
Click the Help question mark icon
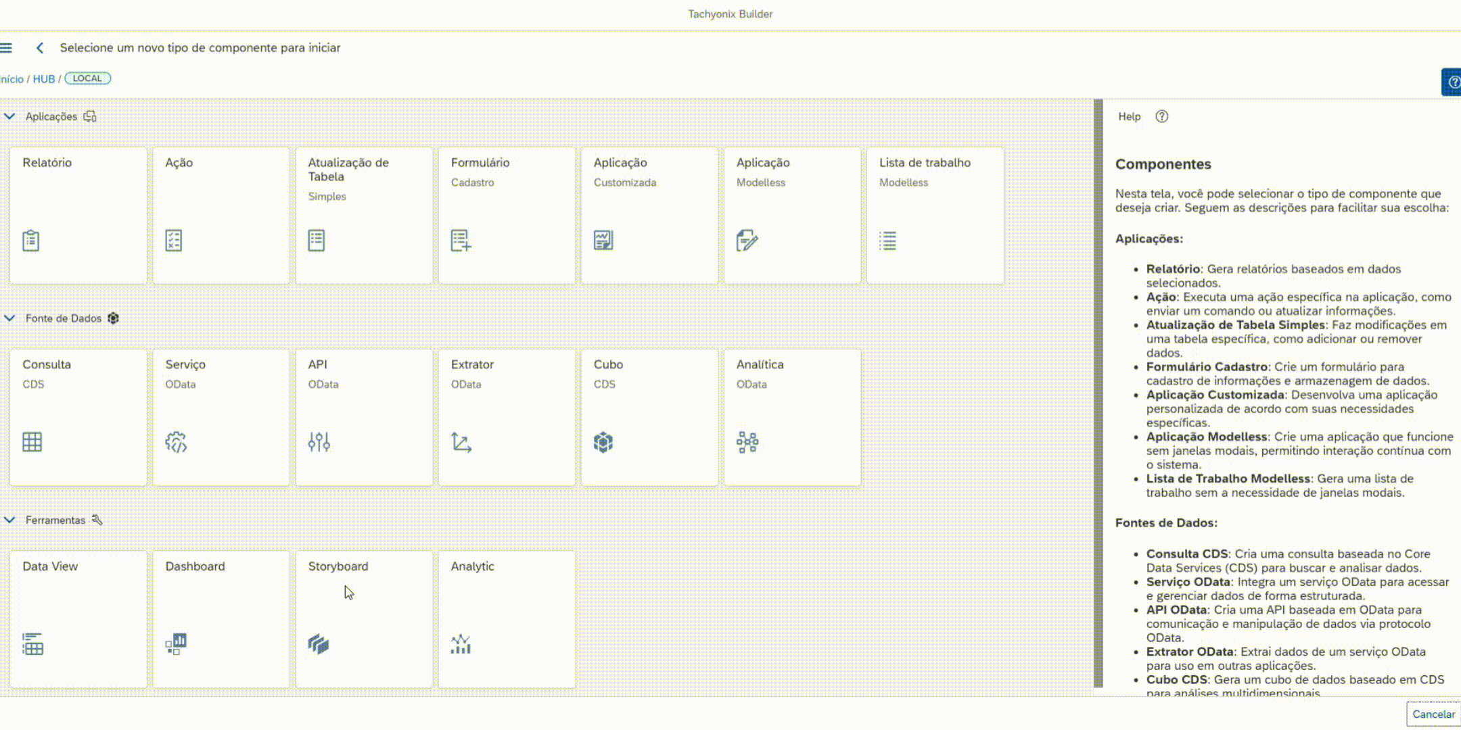pos(1161,116)
